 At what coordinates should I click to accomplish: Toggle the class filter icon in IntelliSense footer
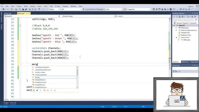(x=44, y=91)
